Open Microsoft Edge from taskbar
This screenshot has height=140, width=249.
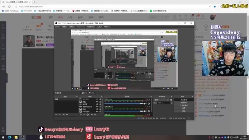(x=10, y=137)
